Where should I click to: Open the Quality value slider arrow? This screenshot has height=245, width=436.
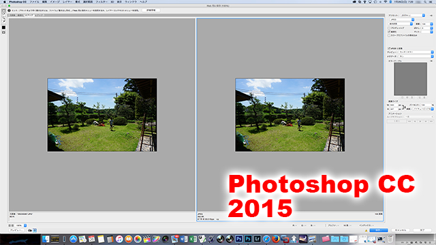(431, 24)
